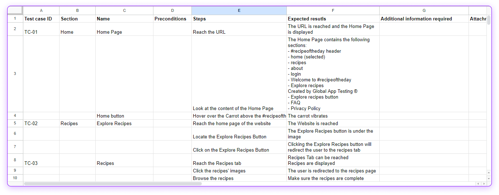499x195 pixels.
Task: Click the vertical scrollbar thumb
Action: [488, 20]
